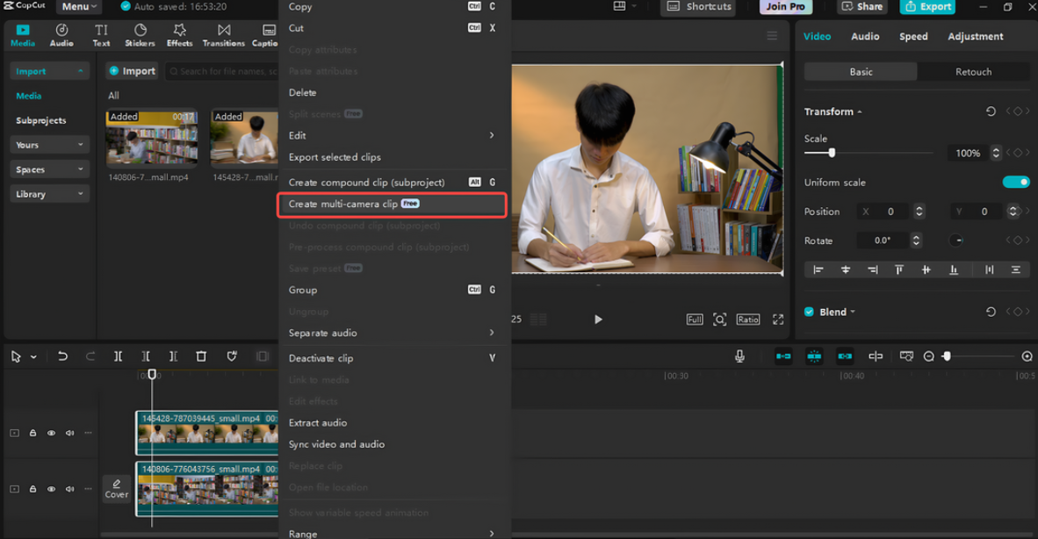This screenshot has height=539, width=1038.
Task: Click the Undo arrow in timeline toolbar
Action: click(x=62, y=356)
